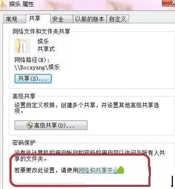Click the 网络路径(N): label

click(x=32, y=60)
